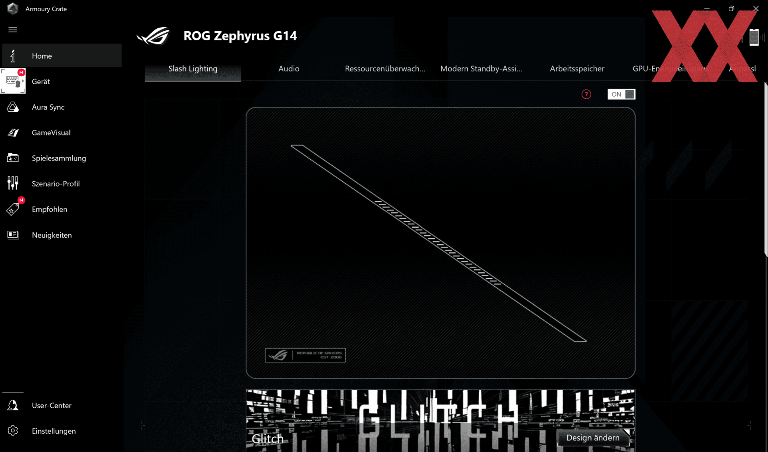Click the GameVisual icon
The image size is (768, 452).
click(13, 133)
